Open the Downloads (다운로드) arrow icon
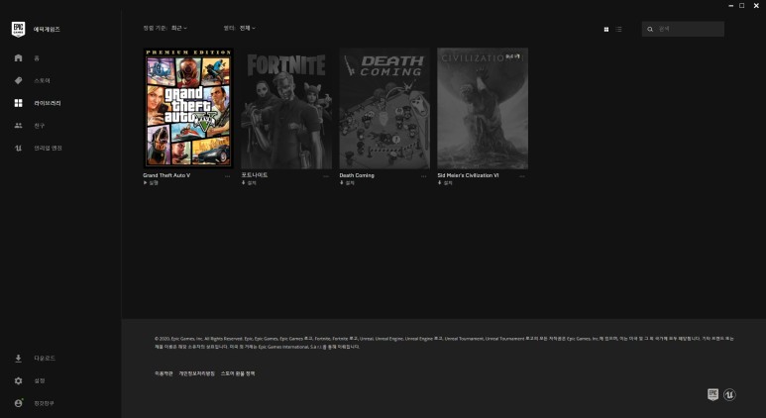 pyautogui.click(x=18, y=359)
